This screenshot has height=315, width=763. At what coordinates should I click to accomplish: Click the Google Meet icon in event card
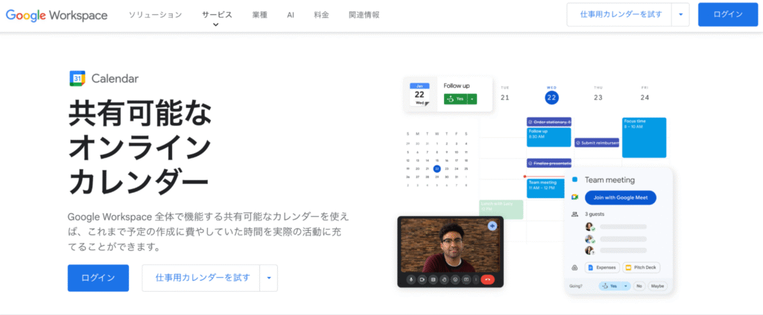point(574,197)
